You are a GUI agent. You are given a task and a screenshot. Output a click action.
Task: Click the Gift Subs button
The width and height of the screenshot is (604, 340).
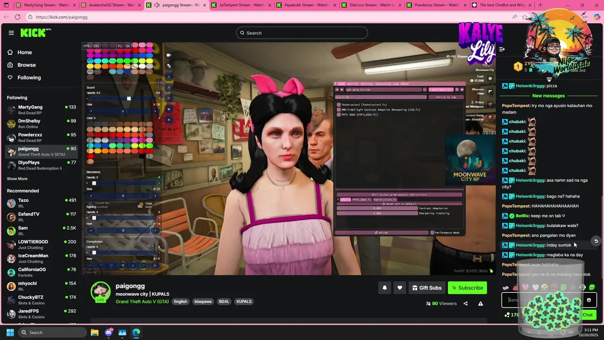point(427,288)
